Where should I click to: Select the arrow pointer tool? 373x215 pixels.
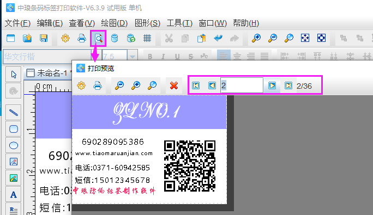point(14,75)
